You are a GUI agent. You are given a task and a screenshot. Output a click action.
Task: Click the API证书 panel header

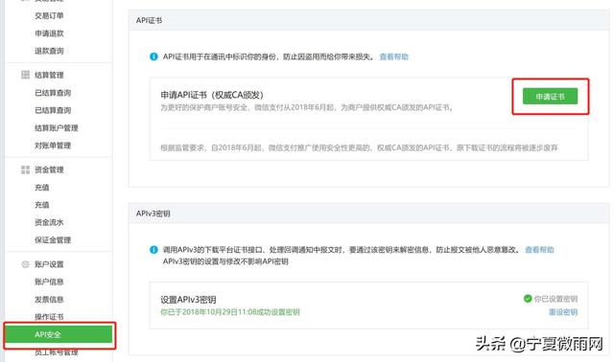pyautogui.click(x=368, y=20)
